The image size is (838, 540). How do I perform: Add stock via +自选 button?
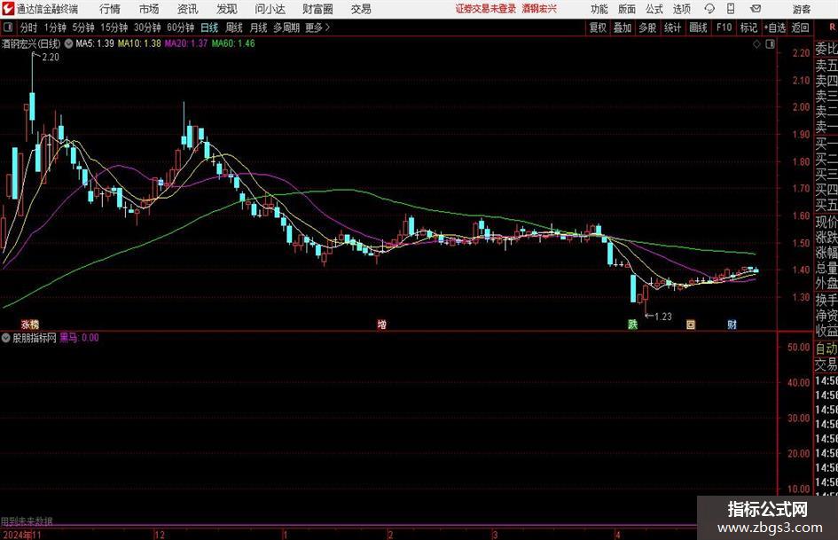pyautogui.click(x=775, y=27)
